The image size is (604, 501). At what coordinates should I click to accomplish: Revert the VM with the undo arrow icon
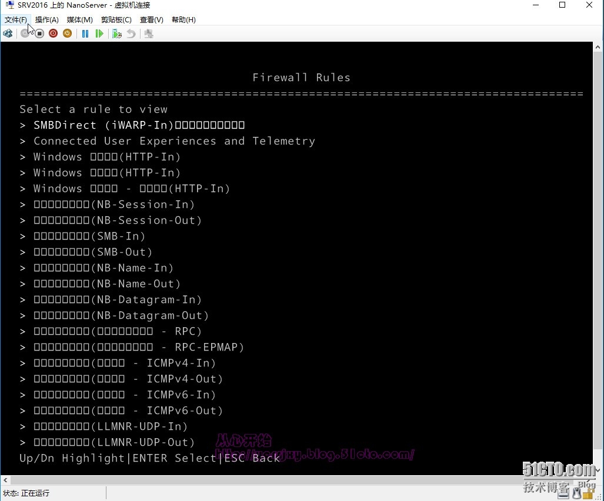tap(131, 33)
